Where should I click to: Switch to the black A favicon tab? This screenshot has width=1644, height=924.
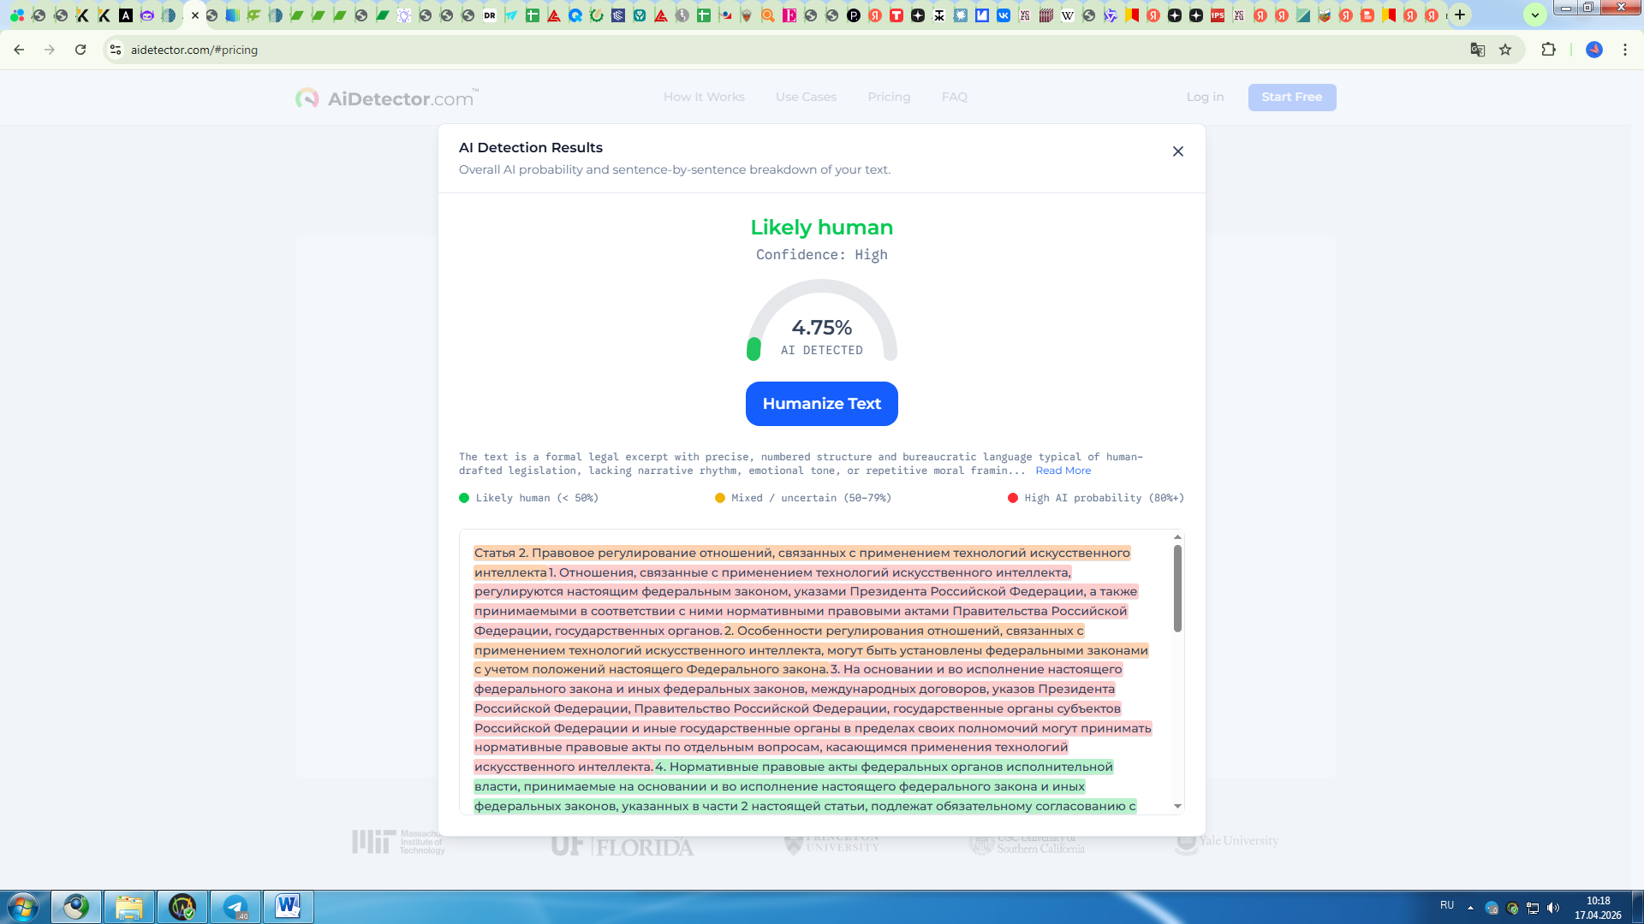[x=126, y=15]
